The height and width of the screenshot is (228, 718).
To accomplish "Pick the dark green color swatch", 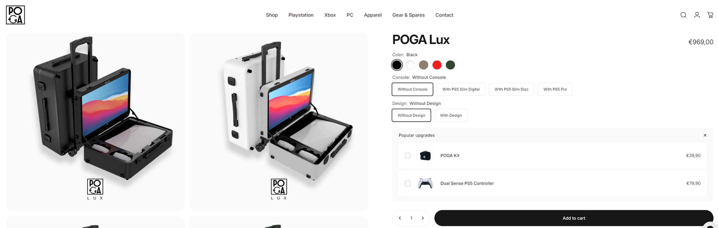I will tap(450, 65).
